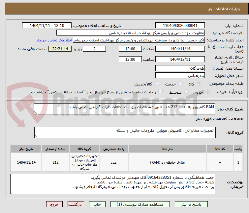Toggle the اسناد خزانه اسلامی payment checkbox
249x213 pixels.
tap(161, 91)
